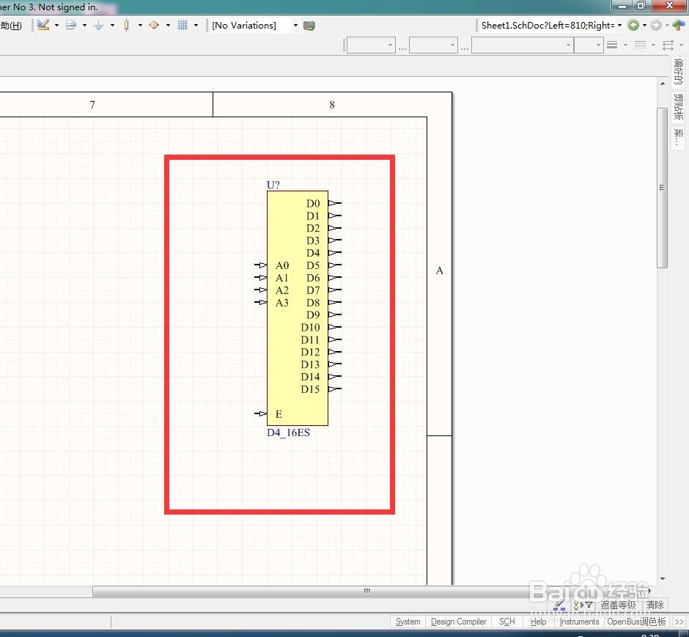689x637 pixels.
Task: Expand the grids dropdown arrow
Action: pos(196,26)
